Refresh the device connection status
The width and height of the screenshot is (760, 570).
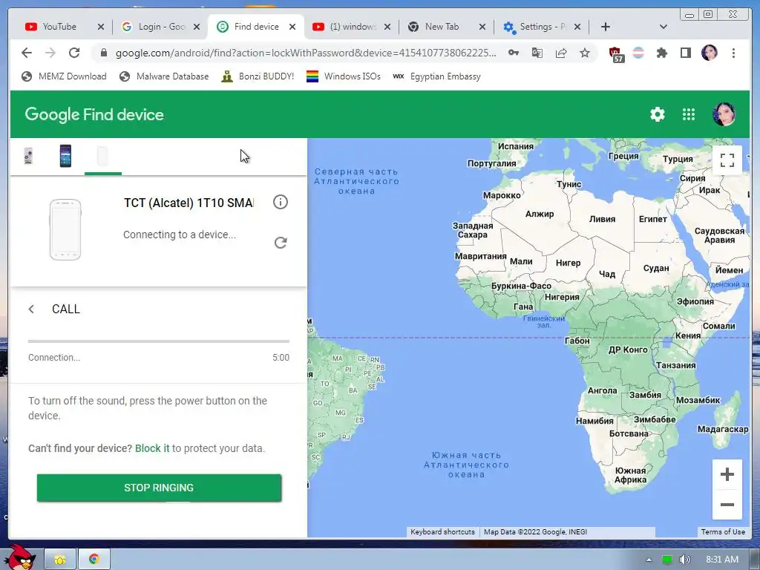280,243
